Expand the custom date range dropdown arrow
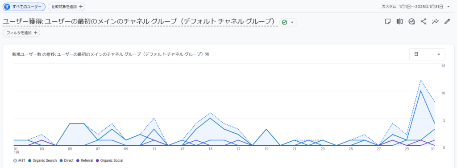 coord(448,6)
